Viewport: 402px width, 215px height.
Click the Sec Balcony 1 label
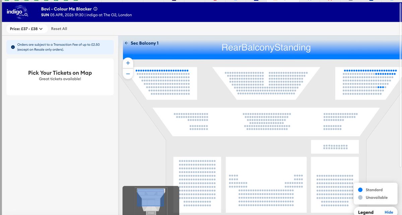click(x=144, y=43)
